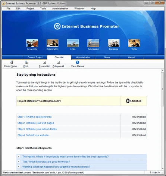
Task: Click the 'Step 1: Find the best keywords' bold heading
Action: (34, 148)
